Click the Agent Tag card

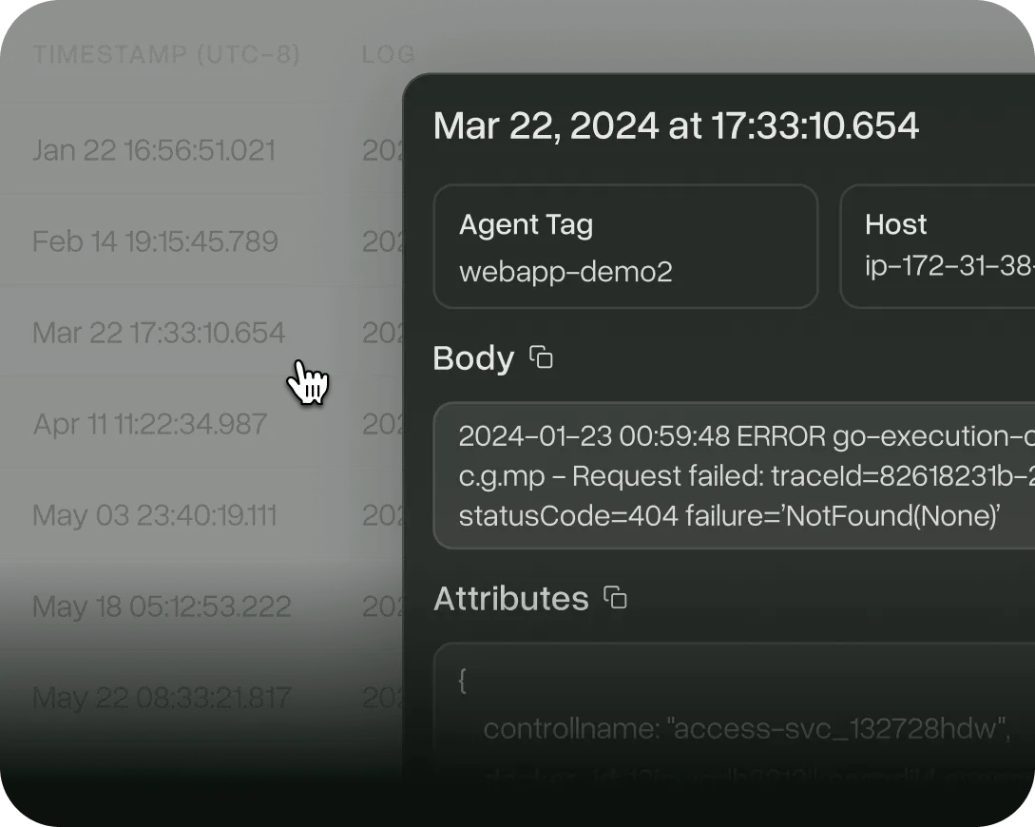point(625,246)
